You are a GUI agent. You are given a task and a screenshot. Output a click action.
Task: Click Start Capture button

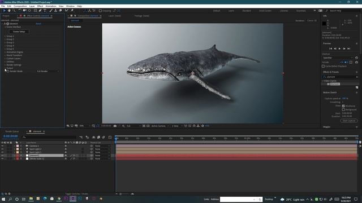pyautogui.click(x=348, y=121)
